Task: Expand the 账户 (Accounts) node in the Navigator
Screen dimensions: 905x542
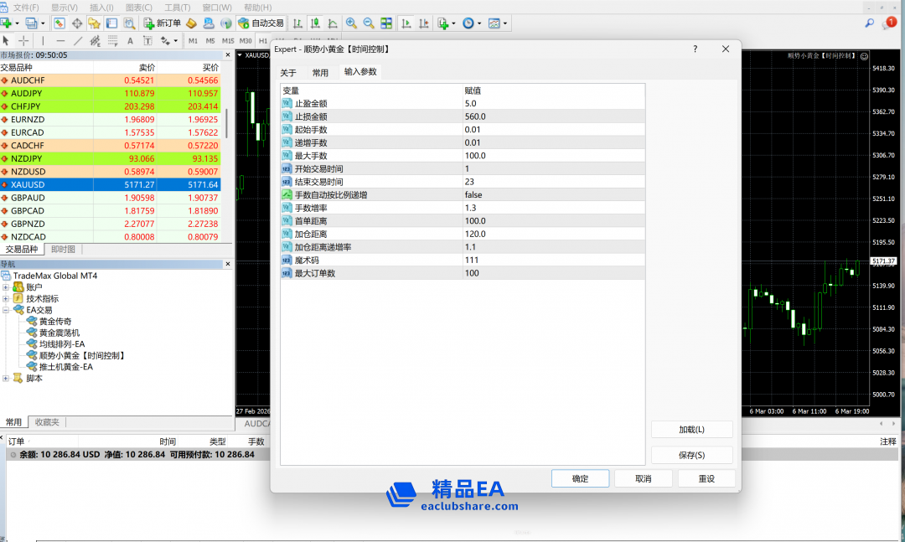Action: 6,287
